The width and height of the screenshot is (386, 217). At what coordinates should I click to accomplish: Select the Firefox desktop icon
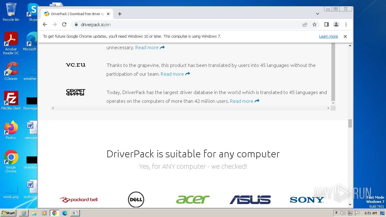[x=11, y=130]
